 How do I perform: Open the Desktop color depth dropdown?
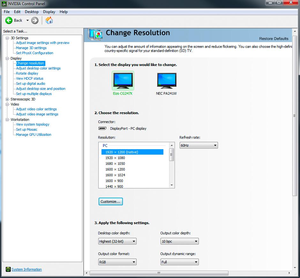coord(117,241)
